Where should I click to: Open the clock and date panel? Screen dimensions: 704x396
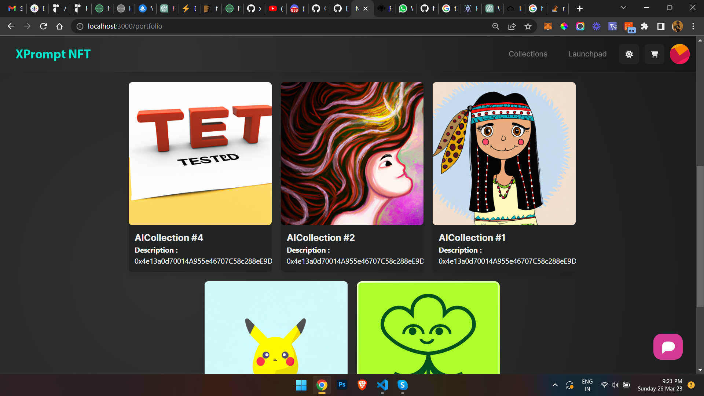660,385
